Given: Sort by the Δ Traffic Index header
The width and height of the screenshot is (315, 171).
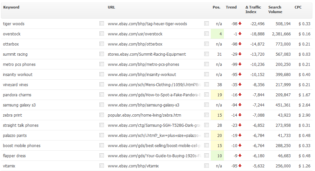Looking at the screenshot, I should [253, 9].
